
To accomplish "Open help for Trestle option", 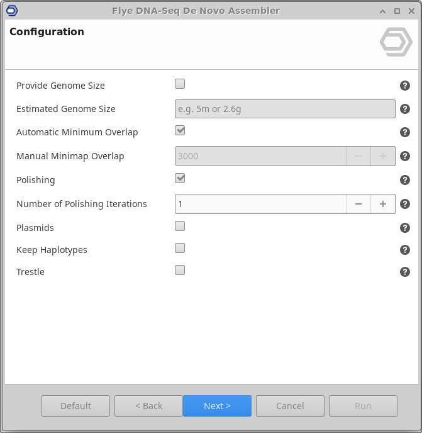I will coord(405,272).
